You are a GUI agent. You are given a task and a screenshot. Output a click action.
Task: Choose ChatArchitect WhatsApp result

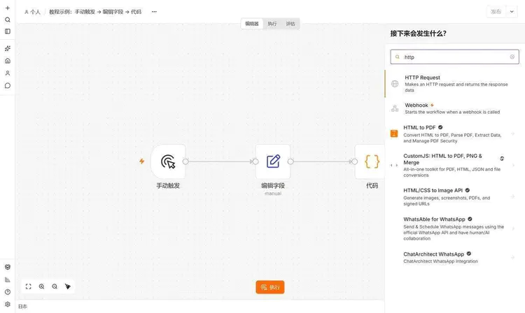[x=455, y=257]
